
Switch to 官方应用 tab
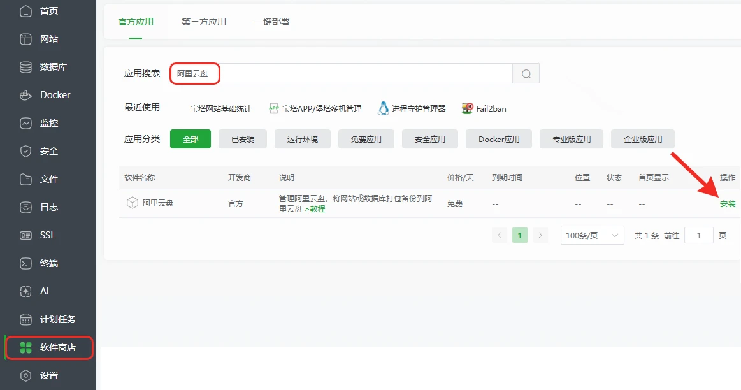[136, 22]
